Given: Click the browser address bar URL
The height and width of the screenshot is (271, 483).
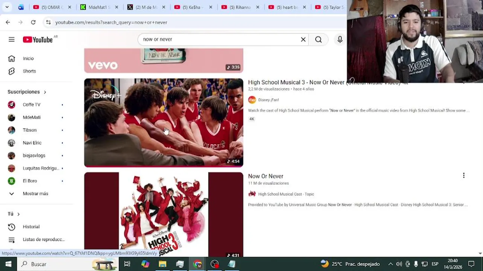Looking at the screenshot, I should [x=111, y=22].
